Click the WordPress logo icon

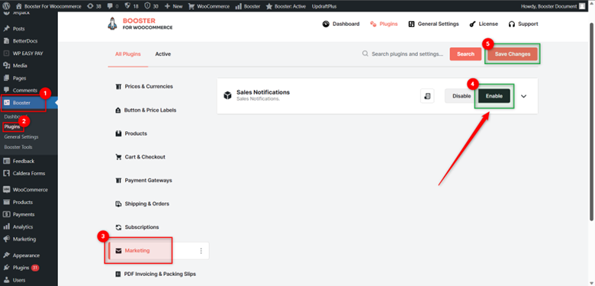click(x=6, y=6)
